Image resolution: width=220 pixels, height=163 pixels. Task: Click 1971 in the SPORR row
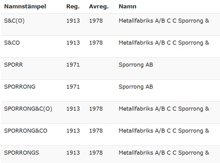(73, 65)
